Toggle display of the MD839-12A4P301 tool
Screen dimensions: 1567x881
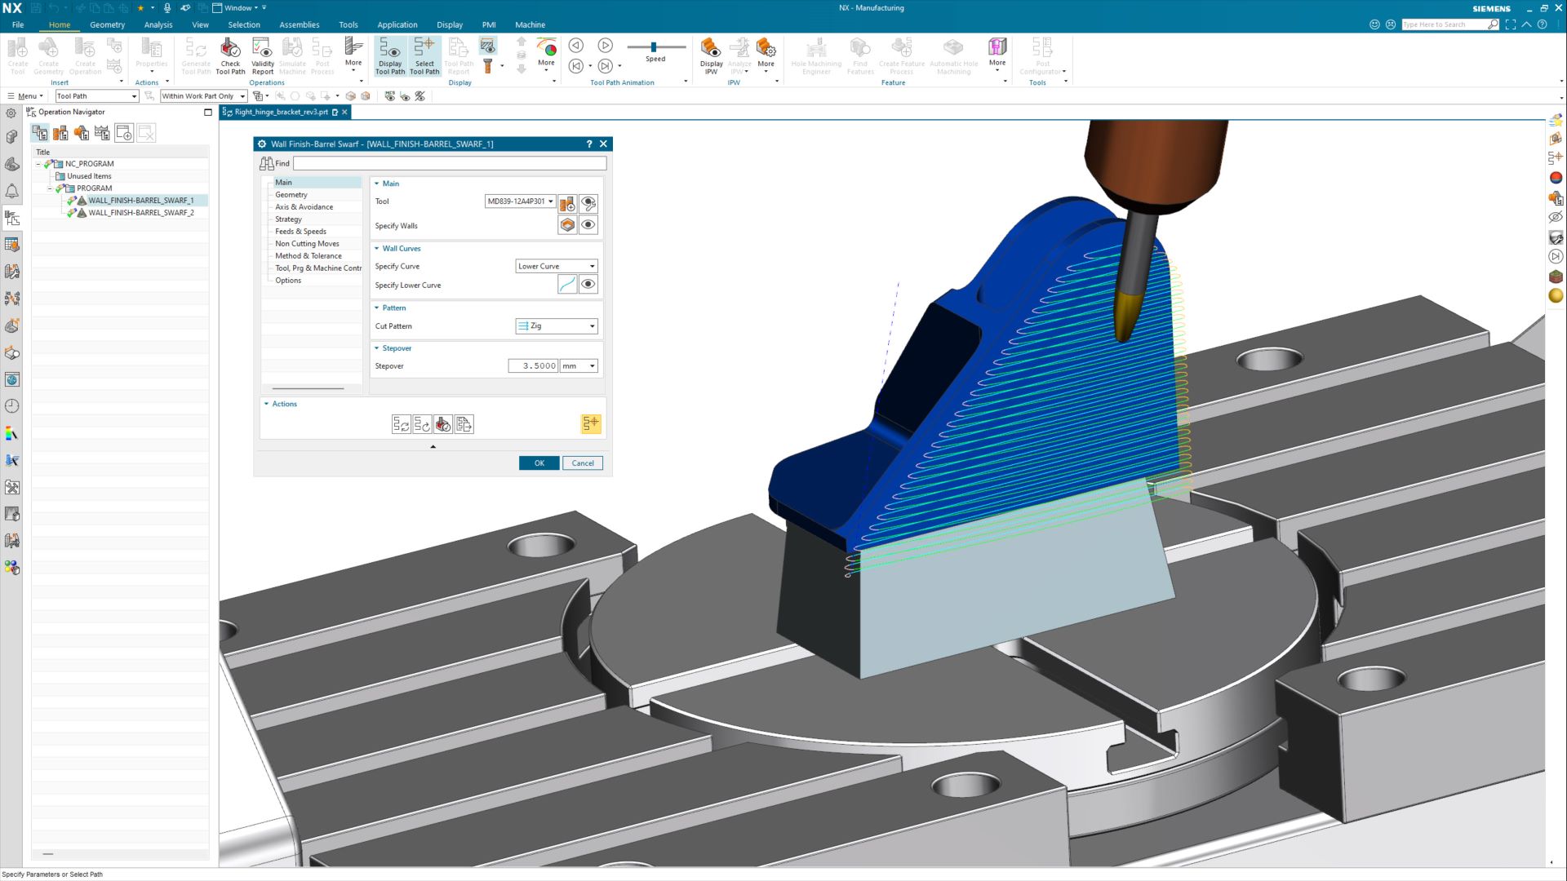coord(588,203)
